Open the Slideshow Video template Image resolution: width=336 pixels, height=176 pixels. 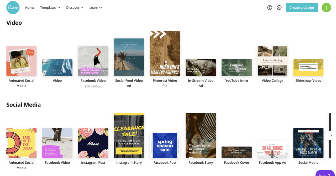point(308,67)
